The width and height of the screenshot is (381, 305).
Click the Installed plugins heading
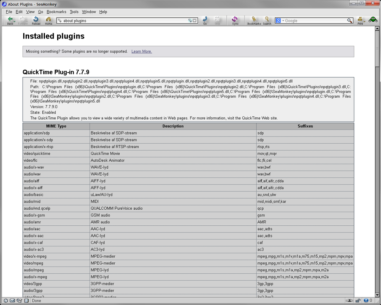pyautogui.click(x=53, y=36)
